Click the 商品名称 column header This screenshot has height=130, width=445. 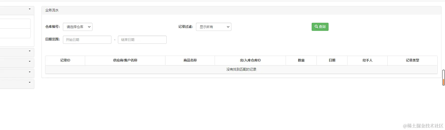[190, 60]
